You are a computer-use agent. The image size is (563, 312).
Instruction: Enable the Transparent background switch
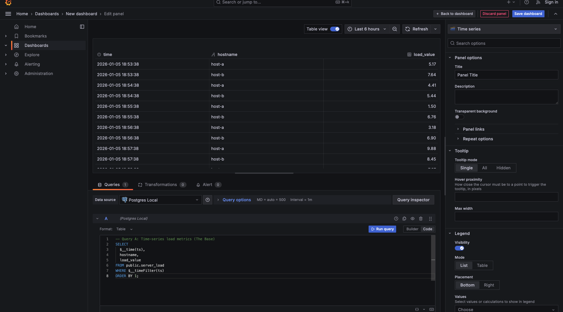pos(459,117)
